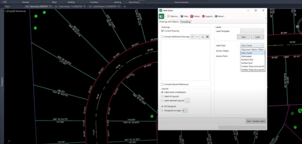Click the green Label Genie logo icon
The width and height of the screenshot is (302, 144).
tap(162, 16)
